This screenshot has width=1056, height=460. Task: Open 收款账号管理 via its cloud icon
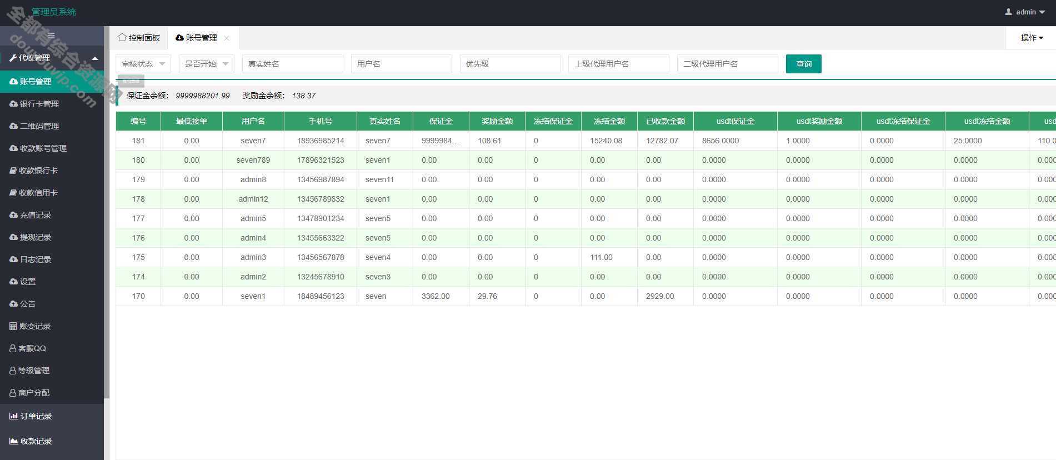click(13, 148)
